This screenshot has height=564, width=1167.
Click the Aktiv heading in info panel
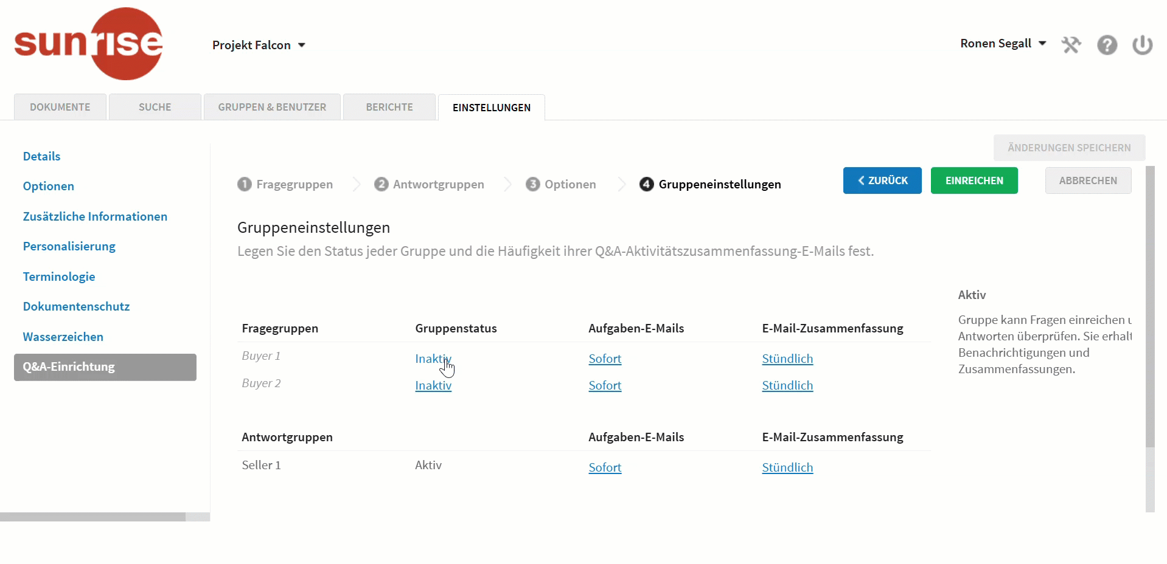tap(972, 295)
